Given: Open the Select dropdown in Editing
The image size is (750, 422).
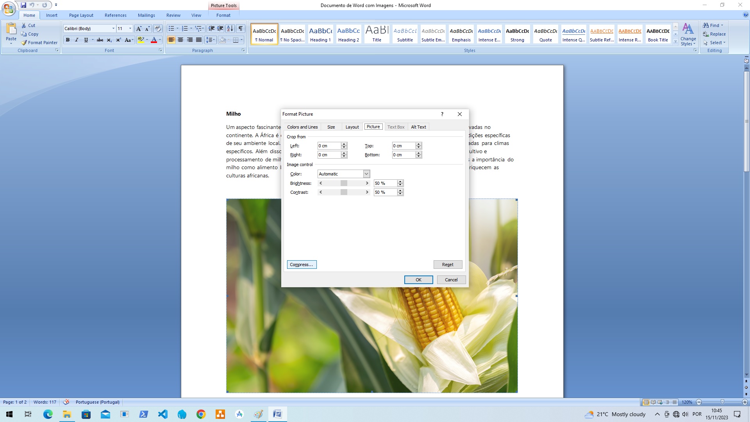Looking at the screenshot, I should (x=714, y=43).
